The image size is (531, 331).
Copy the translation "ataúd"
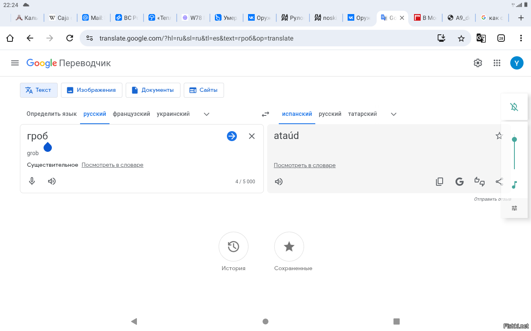[x=439, y=181]
